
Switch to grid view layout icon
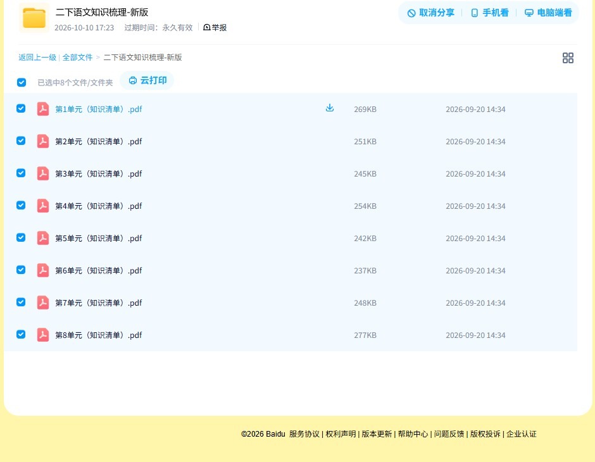click(x=568, y=58)
